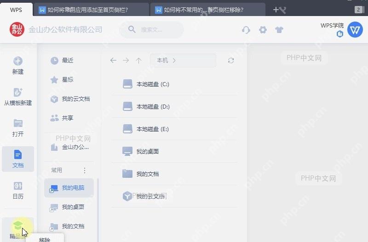Click the 精品课 icon in sidebar
The height and width of the screenshot is (242, 368).
pyautogui.click(x=18, y=225)
